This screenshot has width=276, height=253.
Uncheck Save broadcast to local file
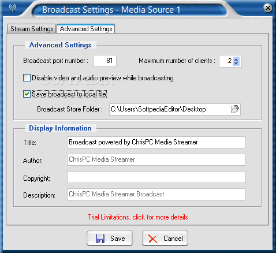[x=27, y=94]
